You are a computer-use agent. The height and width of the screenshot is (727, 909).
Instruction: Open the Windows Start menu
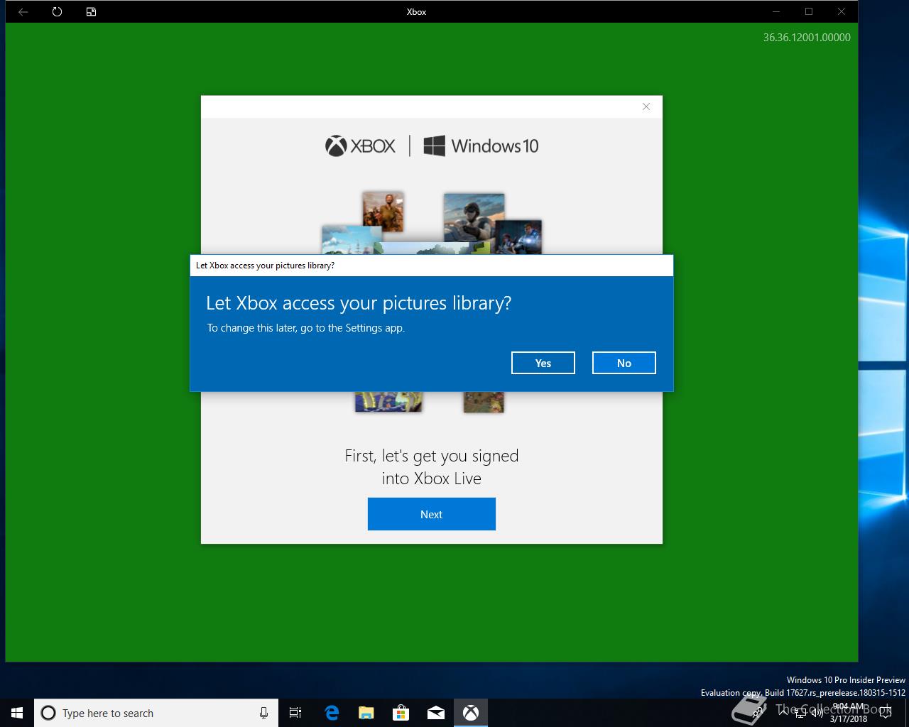[17, 713]
